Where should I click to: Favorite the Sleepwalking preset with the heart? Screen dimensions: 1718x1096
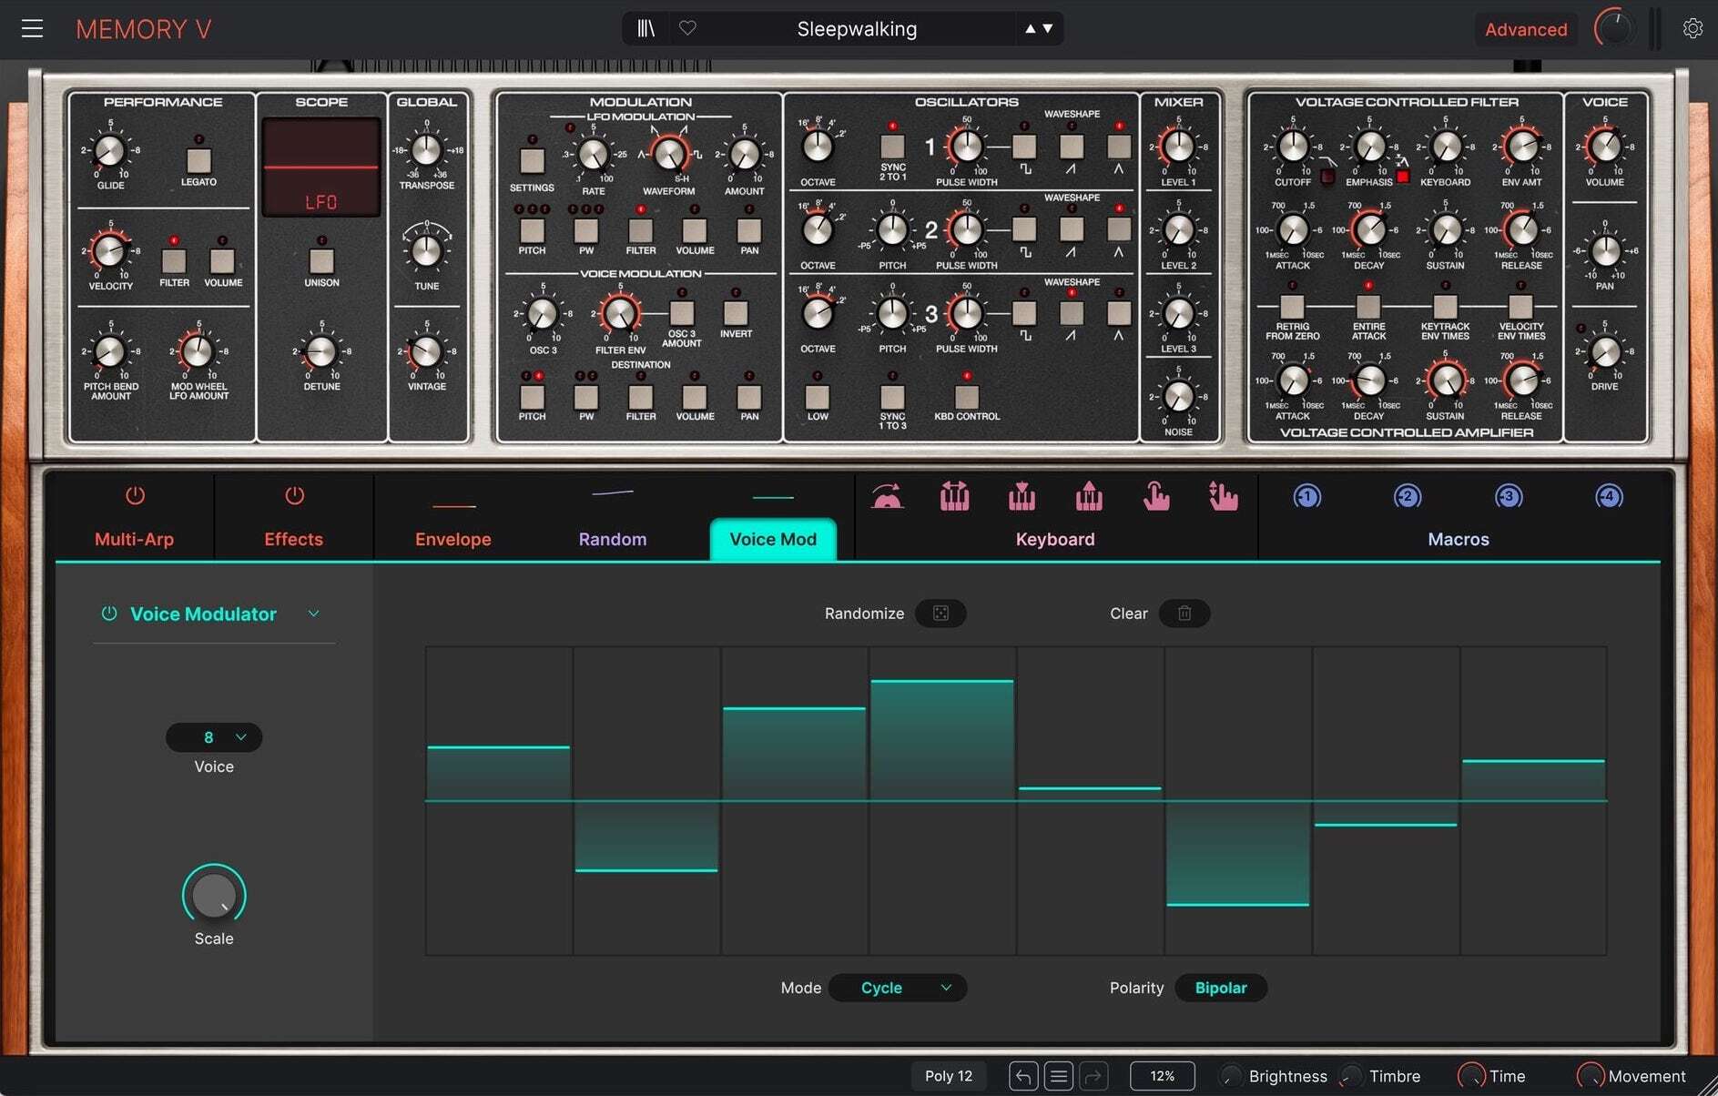pos(687,28)
